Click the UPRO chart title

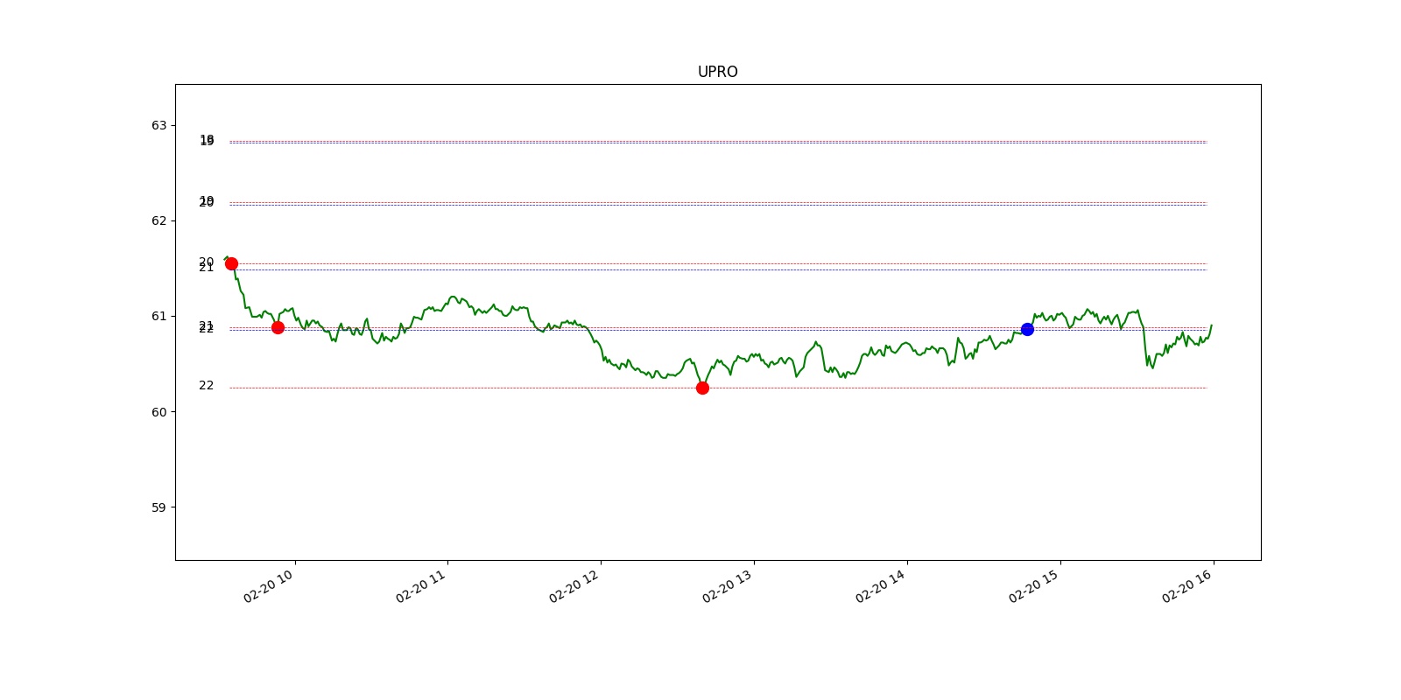click(717, 72)
